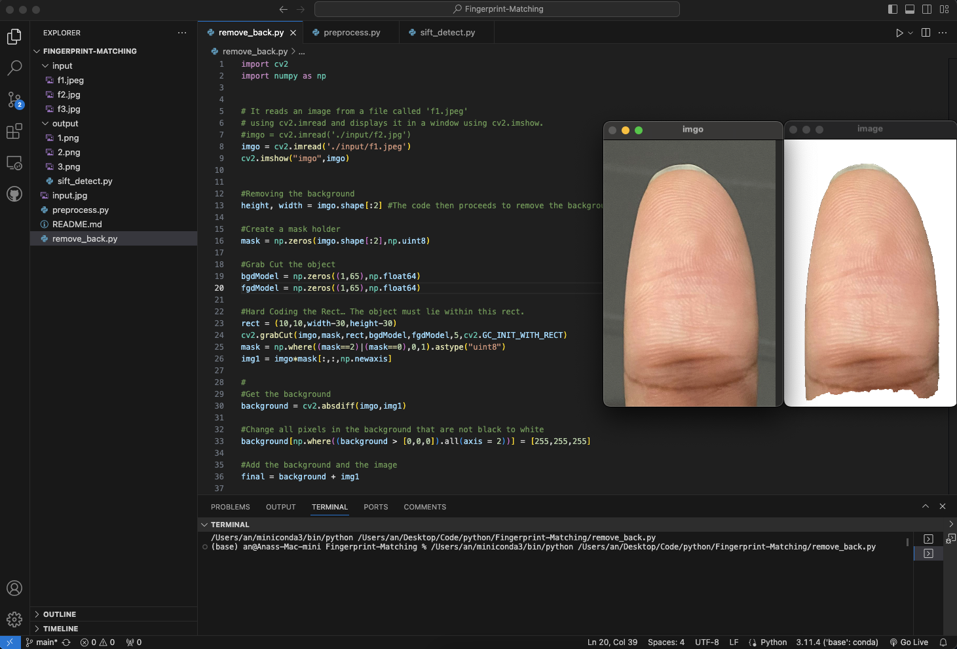Go forward with the right arrow

pos(301,9)
